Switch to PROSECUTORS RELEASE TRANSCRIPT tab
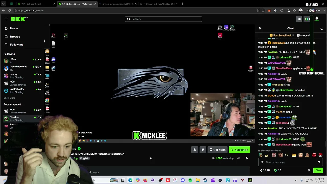327x184 pixels. [x=158, y=4]
